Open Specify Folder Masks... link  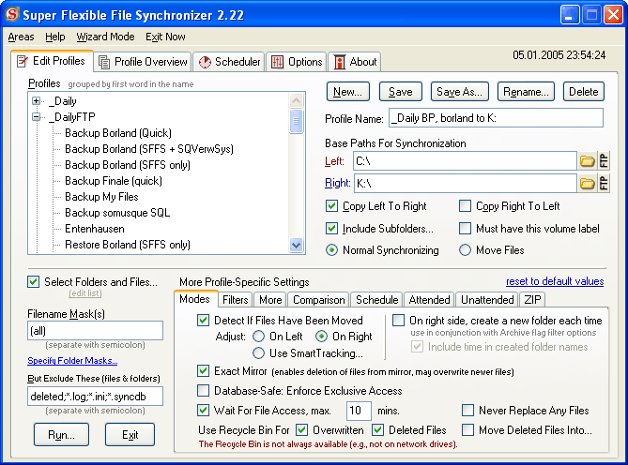[72, 361]
